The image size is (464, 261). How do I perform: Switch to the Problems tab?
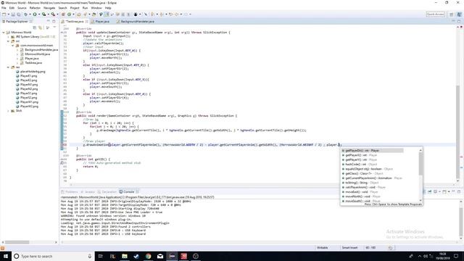click(x=70, y=191)
